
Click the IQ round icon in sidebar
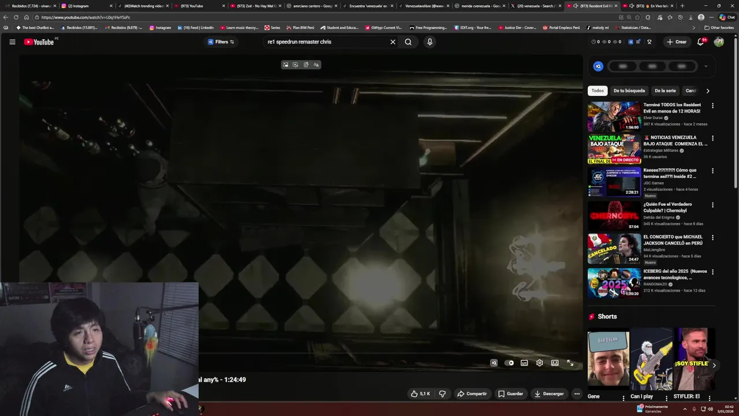pos(598,66)
